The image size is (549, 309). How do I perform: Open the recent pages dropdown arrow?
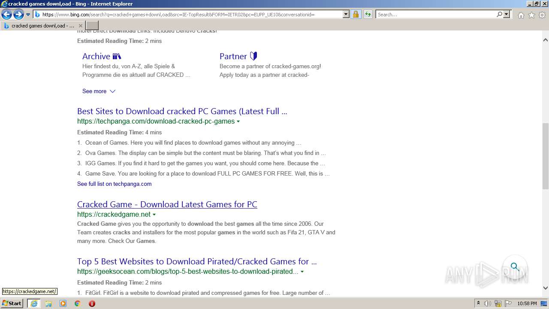28,15
